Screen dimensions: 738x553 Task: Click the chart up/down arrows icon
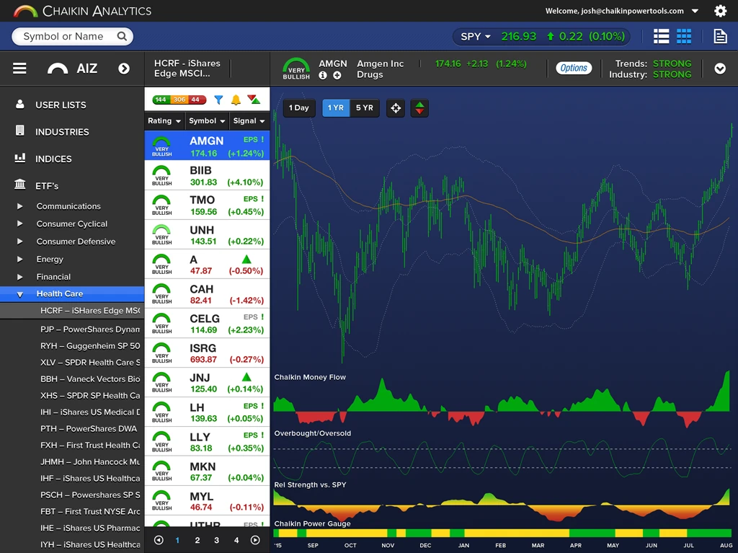[x=419, y=108]
